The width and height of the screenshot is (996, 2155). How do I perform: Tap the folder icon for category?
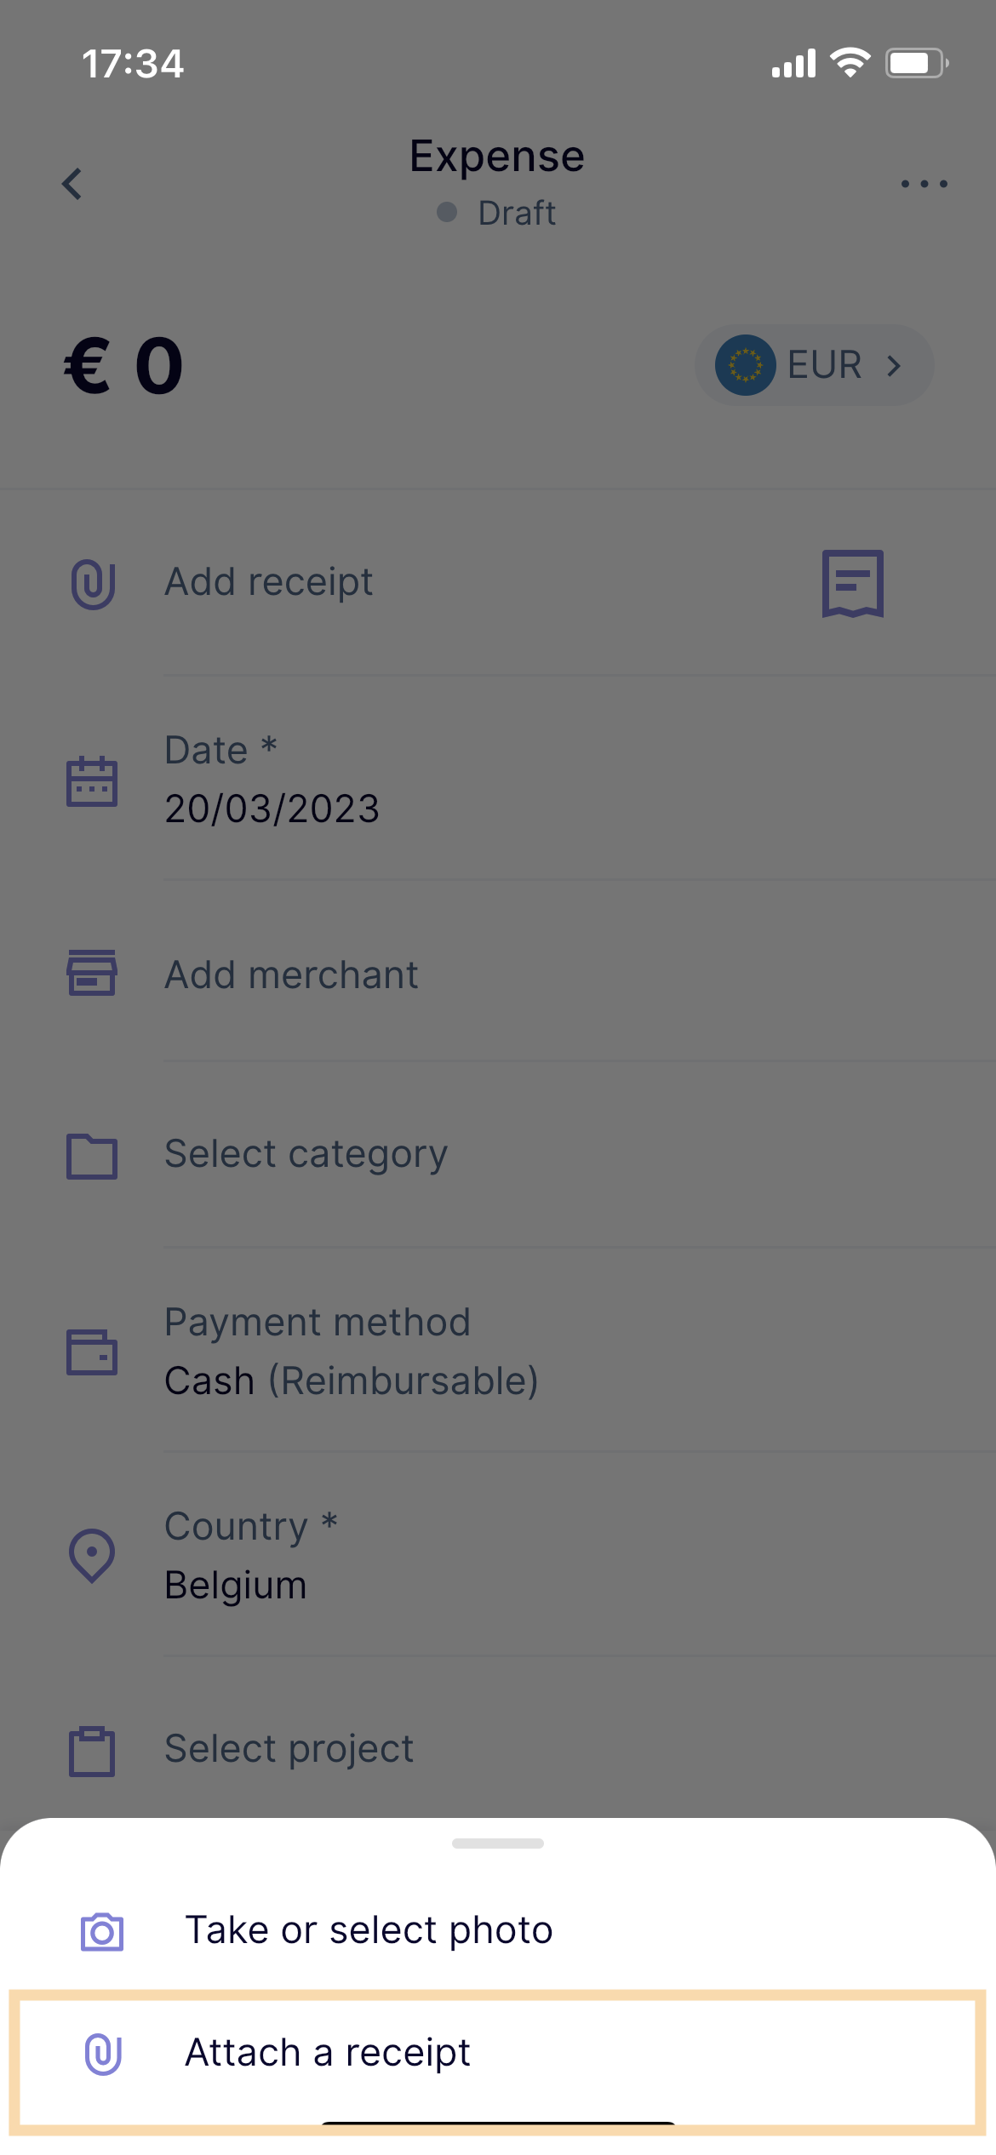pyautogui.click(x=92, y=1156)
